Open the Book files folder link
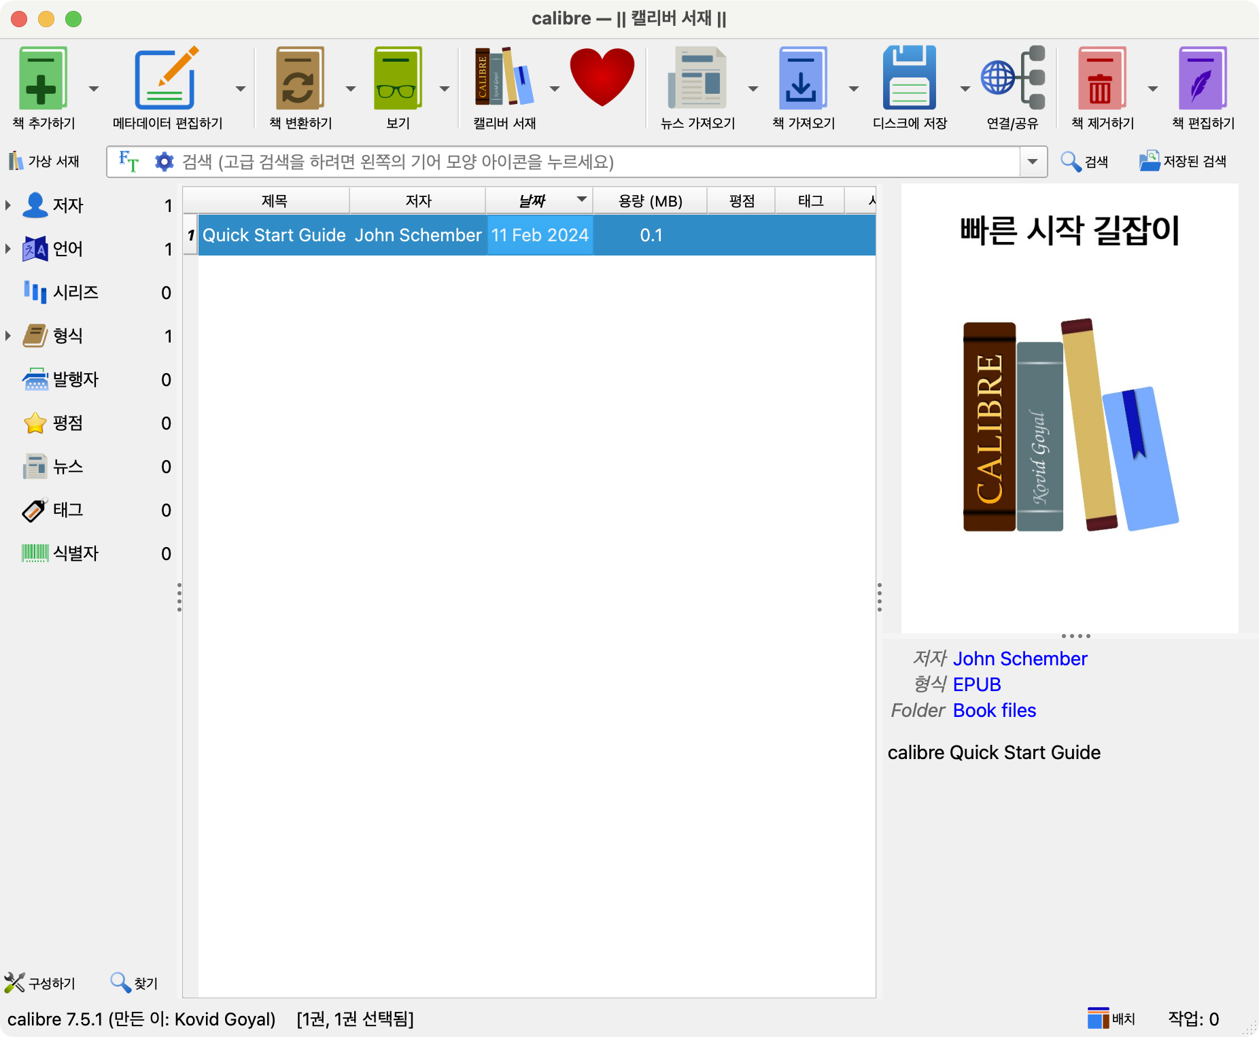The image size is (1259, 1037). 995,710
